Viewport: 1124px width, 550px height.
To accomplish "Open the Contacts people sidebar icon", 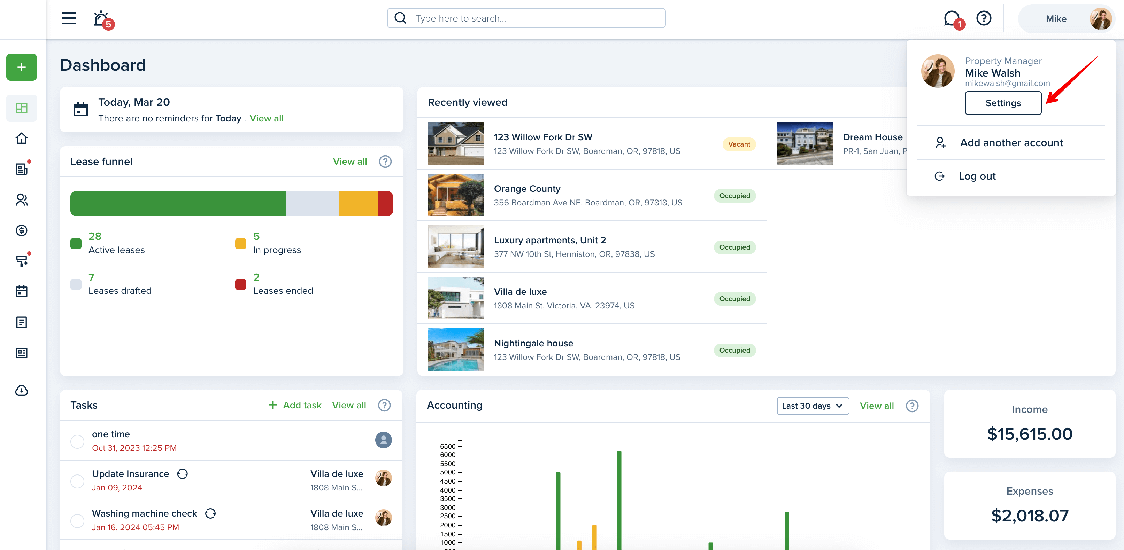I will click(x=21, y=199).
